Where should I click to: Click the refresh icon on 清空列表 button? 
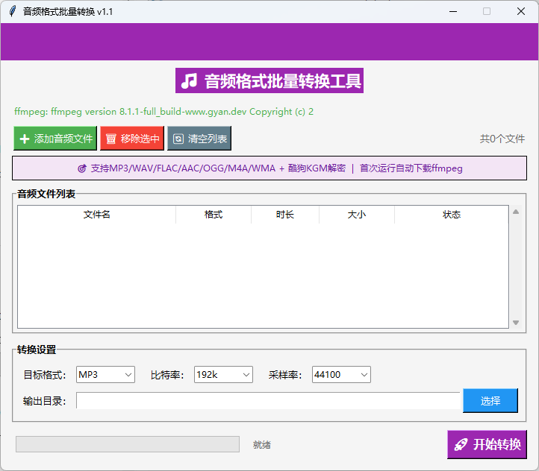(x=178, y=139)
